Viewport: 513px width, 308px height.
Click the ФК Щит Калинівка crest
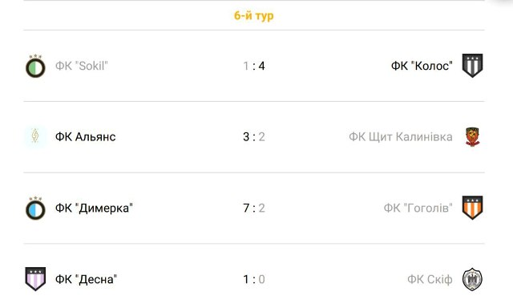[x=472, y=137]
